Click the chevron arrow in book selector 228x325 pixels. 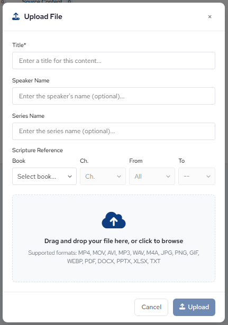(70, 177)
